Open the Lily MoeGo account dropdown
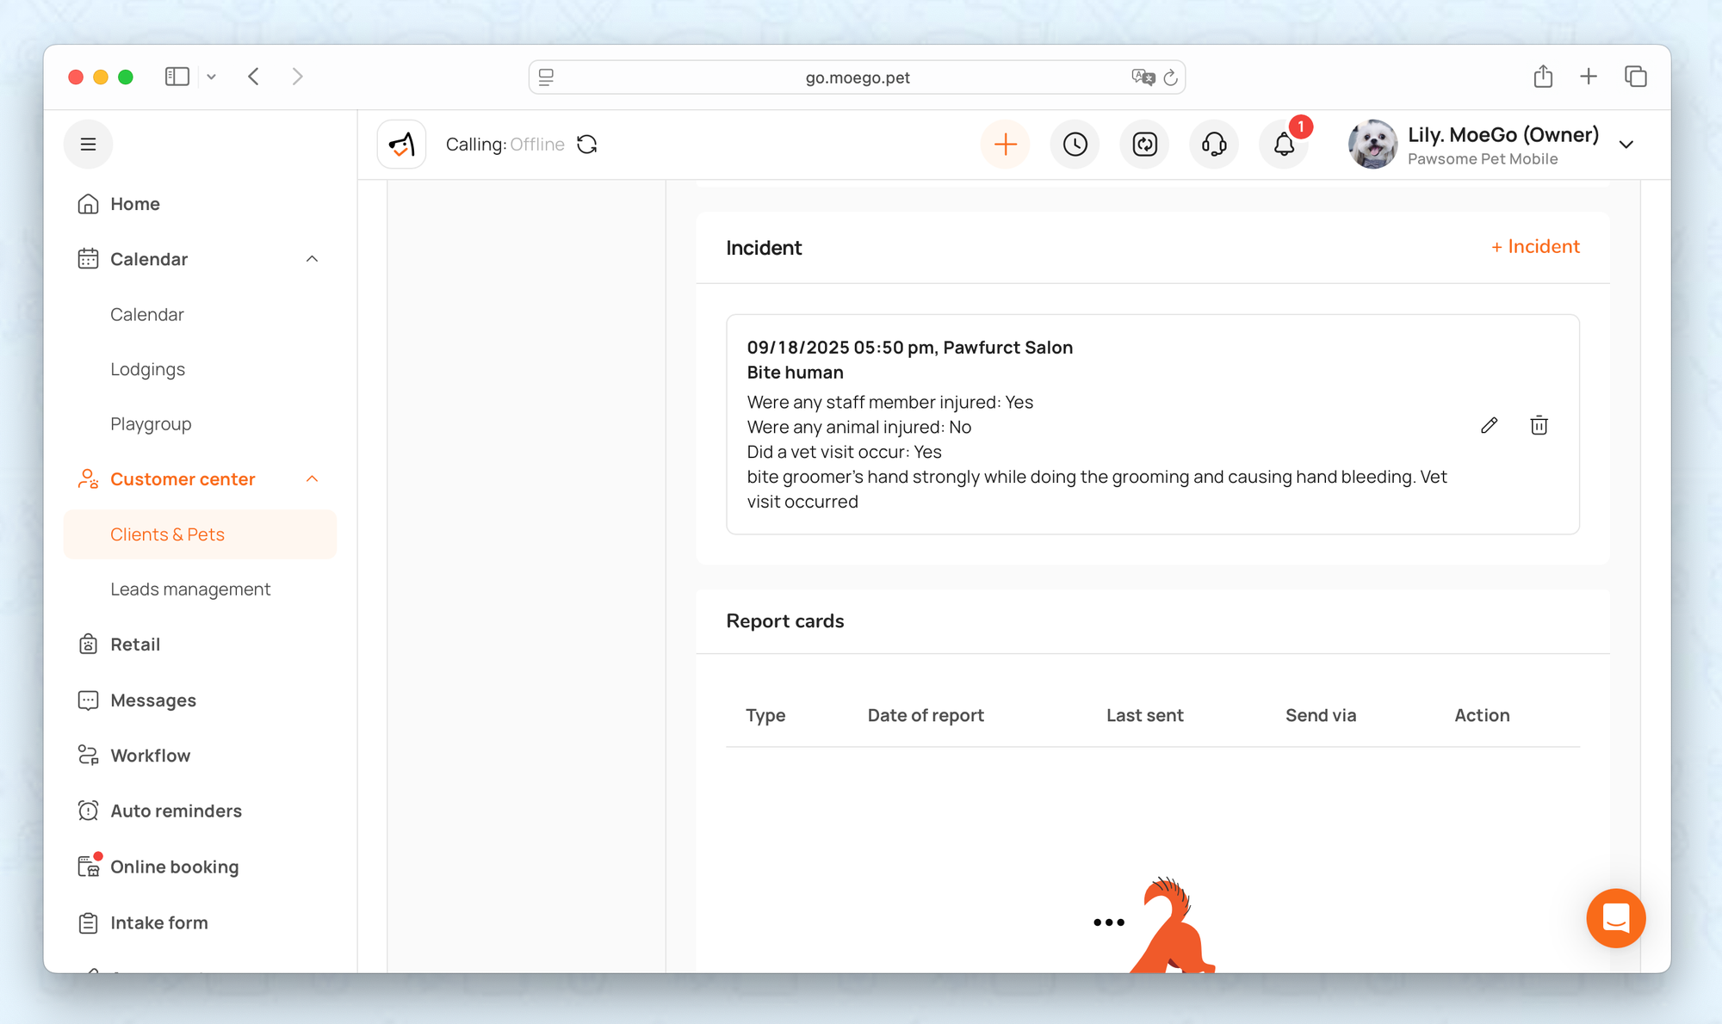The image size is (1722, 1024). [1626, 145]
